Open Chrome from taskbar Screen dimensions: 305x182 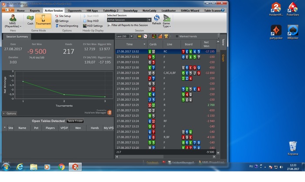point(61,167)
